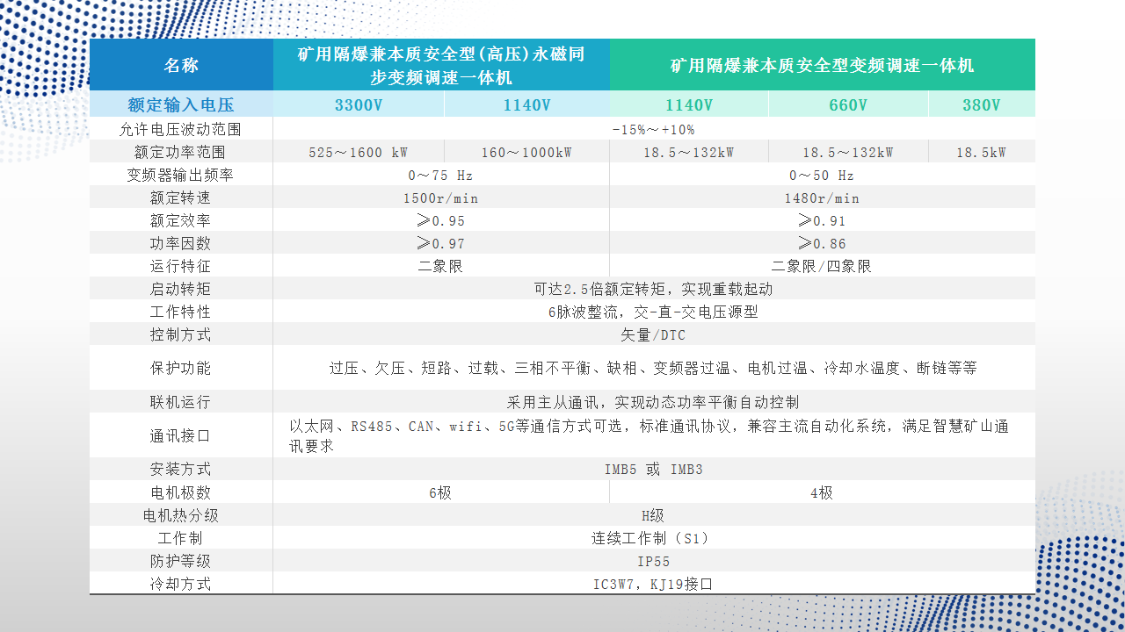Select the 380V voltage cell
The image size is (1125, 632).
pyautogui.click(x=982, y=105)
